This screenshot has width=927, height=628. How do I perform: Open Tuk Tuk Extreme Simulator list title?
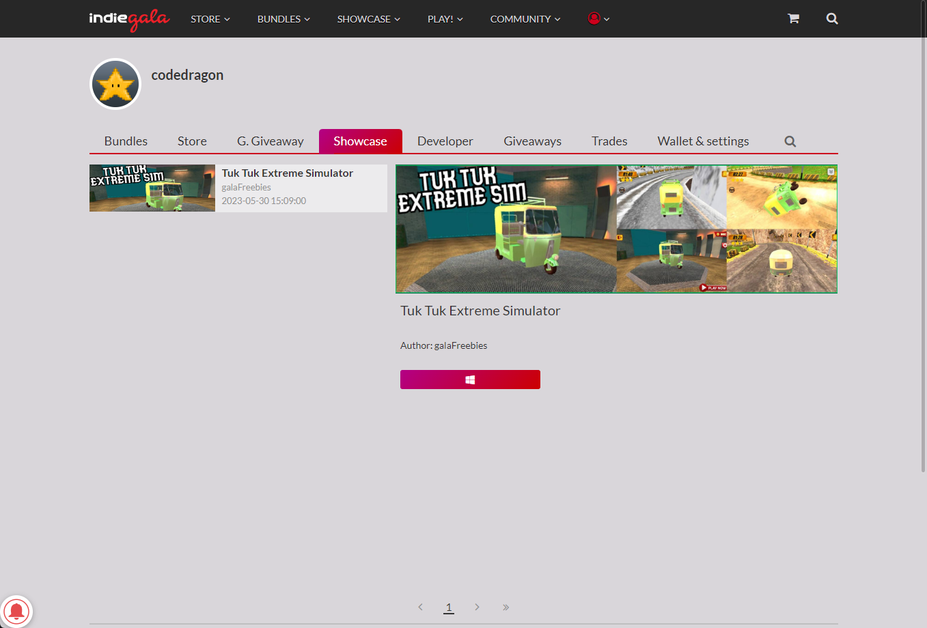tap(288, 173)
